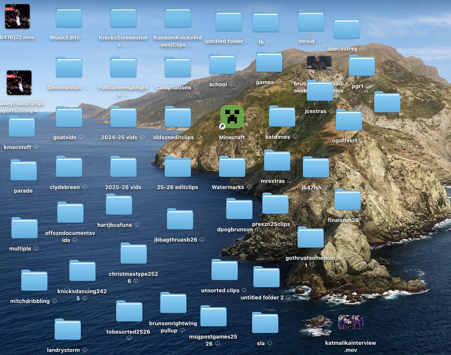This screenshot has height=355, width=451.
Task: Select the msgpostgames2526 folder
Action: pos(213,316)
